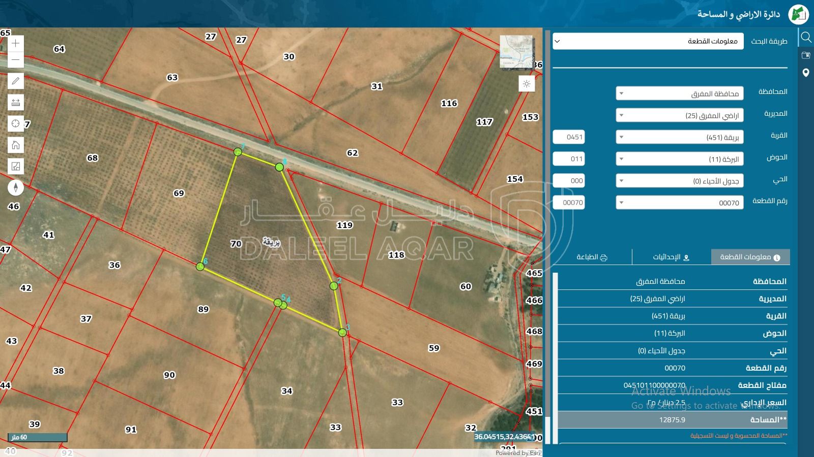Viewport: 814px width, 457px height.
Task: Switch to the print (الطباعة) tab
Action: pyautogui.click(x=592, y=257)
